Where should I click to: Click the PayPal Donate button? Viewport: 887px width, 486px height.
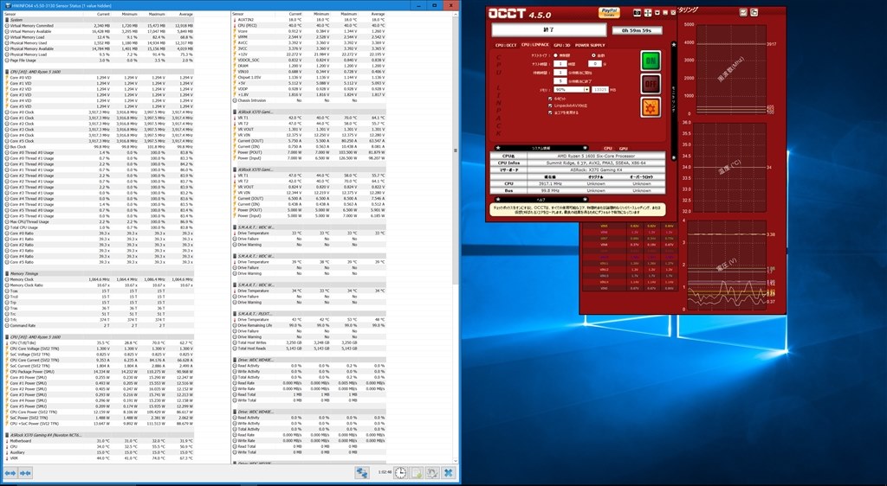pyautogui.click(x=609, y=12)
